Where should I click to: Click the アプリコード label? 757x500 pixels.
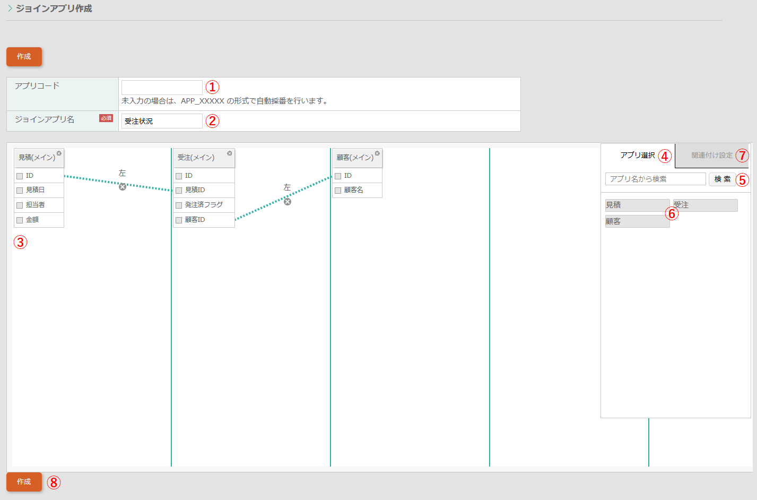(x=37, y=86)
